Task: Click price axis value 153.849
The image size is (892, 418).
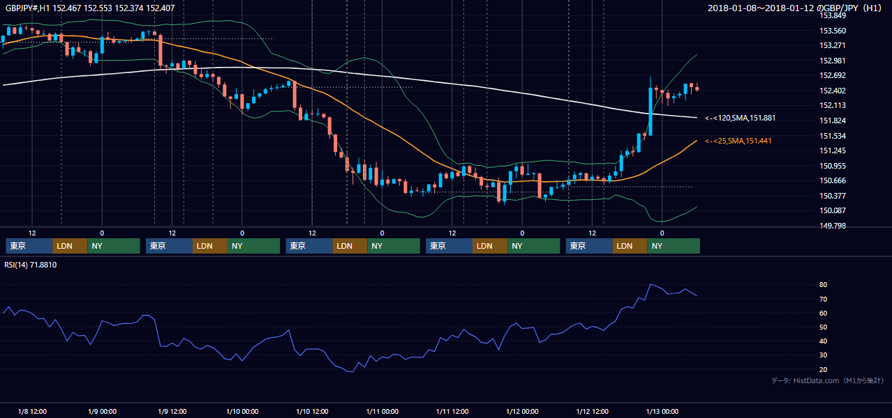Action: tap(833, 15)
